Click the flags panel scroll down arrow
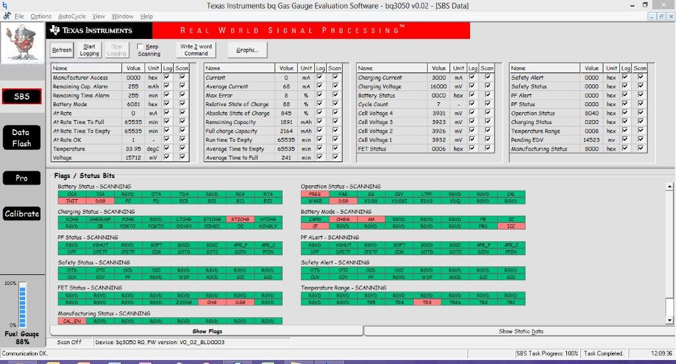The height and width of the screenshot is (364, 676). coord(669,320)
